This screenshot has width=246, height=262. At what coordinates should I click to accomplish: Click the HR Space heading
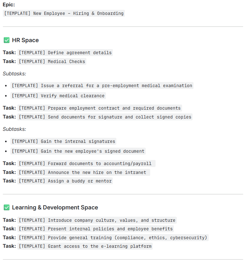25,40
